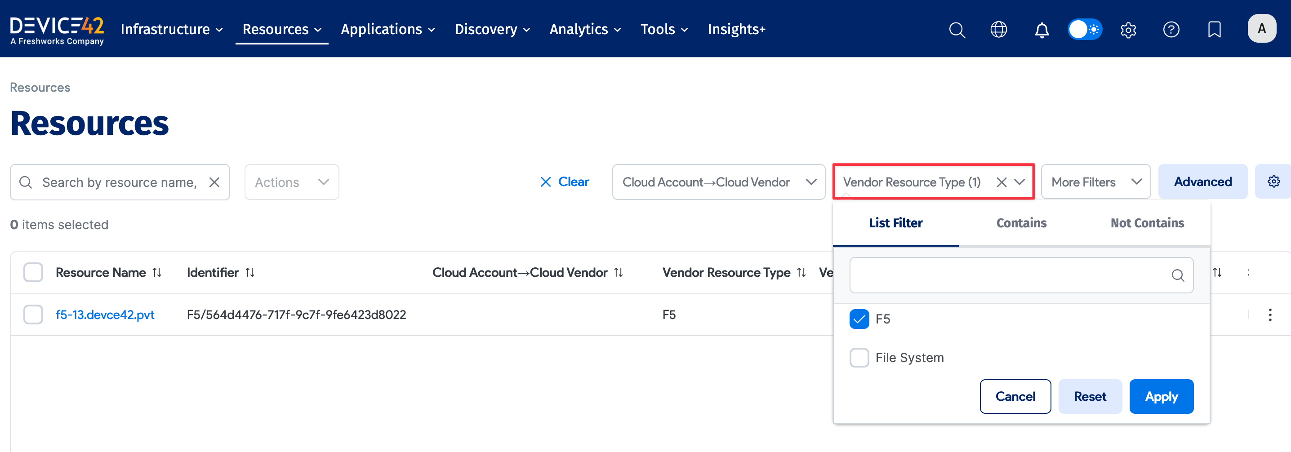
Task: Open the global search magnifier icon
Action: coord(956,30)
